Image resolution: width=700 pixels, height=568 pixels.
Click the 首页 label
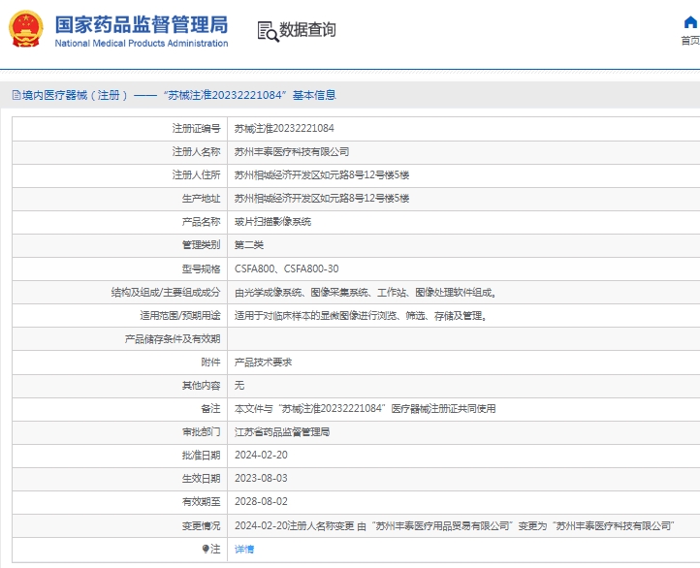point(690,41)
